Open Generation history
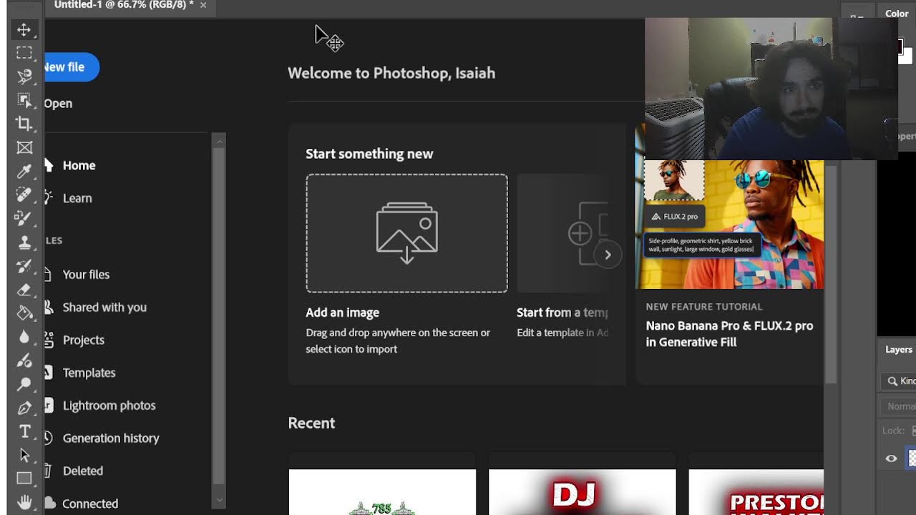The height and width of the screenshot is (515, 916). tap(111, 438)
